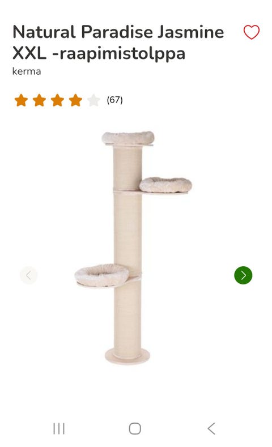Show next product image with green arrow
Screen dimensions: 272x447
click(243, 275)
